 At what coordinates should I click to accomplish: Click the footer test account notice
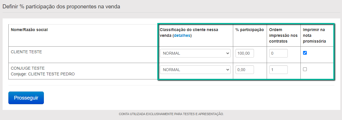(171, 114)
